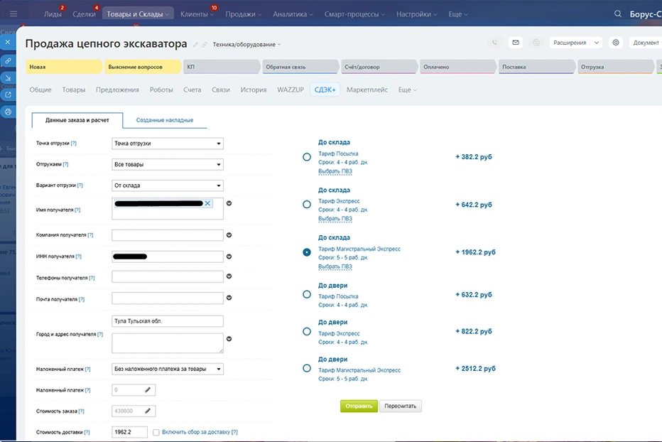Remove recipient name with the X icon

pos(207,204)
